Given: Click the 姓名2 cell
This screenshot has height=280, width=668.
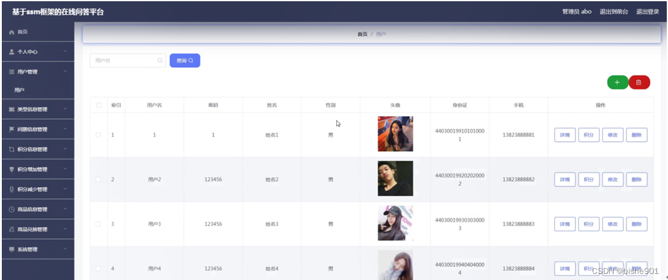Looking at the screenshot, I should [272, 180].
